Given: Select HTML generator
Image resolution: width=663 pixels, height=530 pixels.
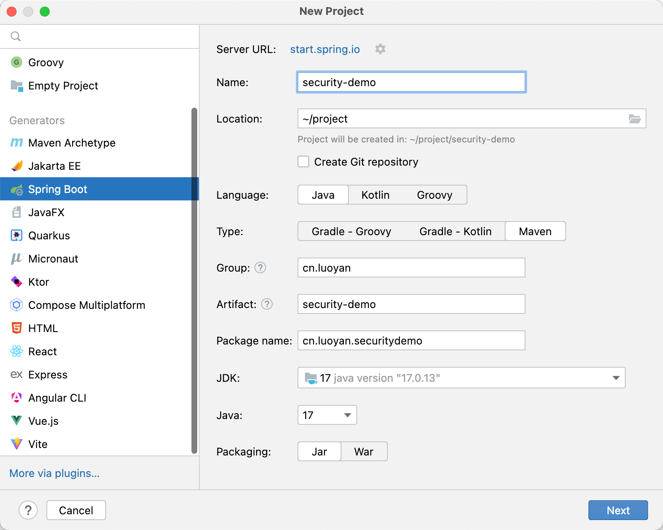Looking at the screenshot, I should (x=99, y=328).
